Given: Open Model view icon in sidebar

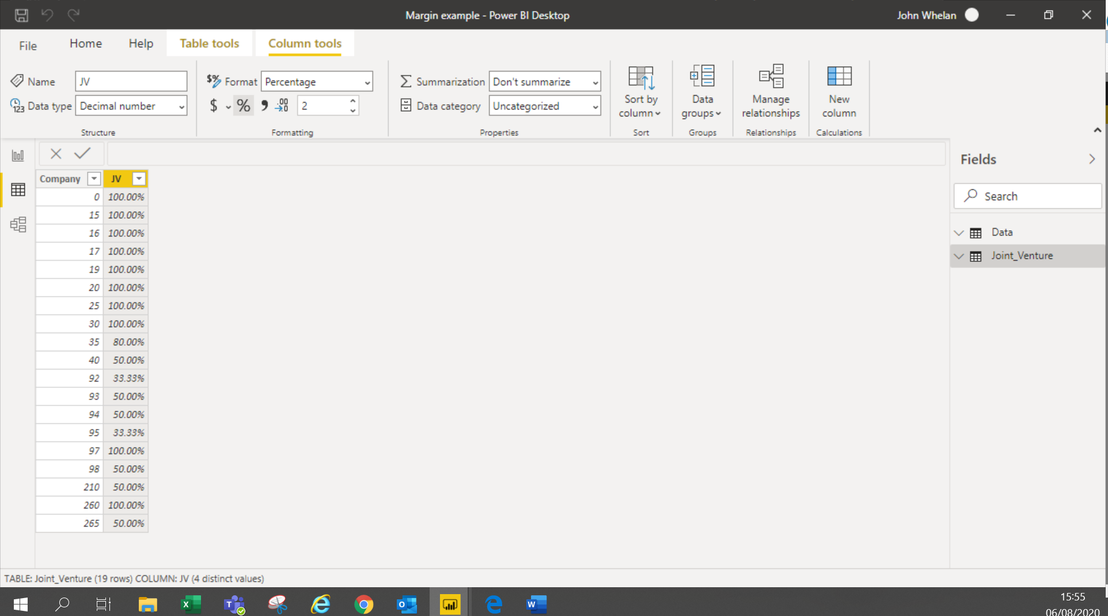Looking at the screenshot, I should pyautogui.click(x=18, y=225).
